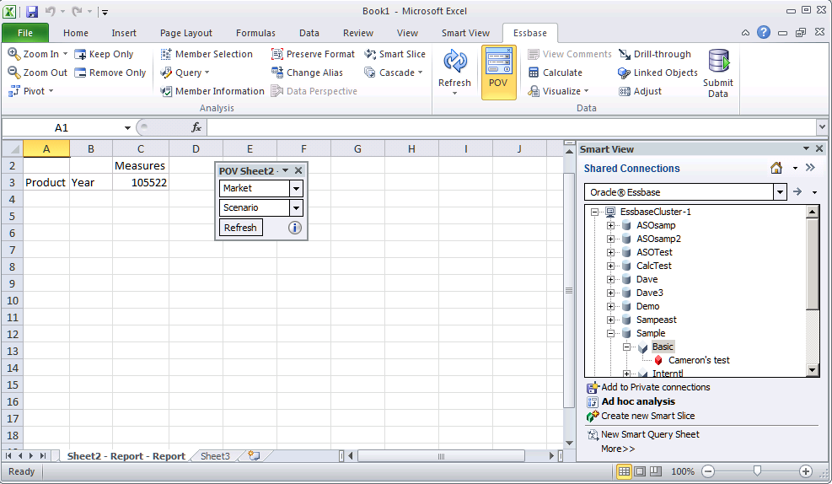Click Change Alias
This screenshot has height=484, width=832.
pos(307,73)
